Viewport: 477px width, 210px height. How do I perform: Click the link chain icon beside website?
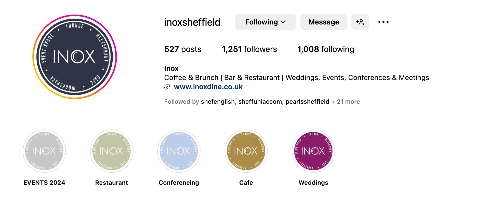click(167, 87)
